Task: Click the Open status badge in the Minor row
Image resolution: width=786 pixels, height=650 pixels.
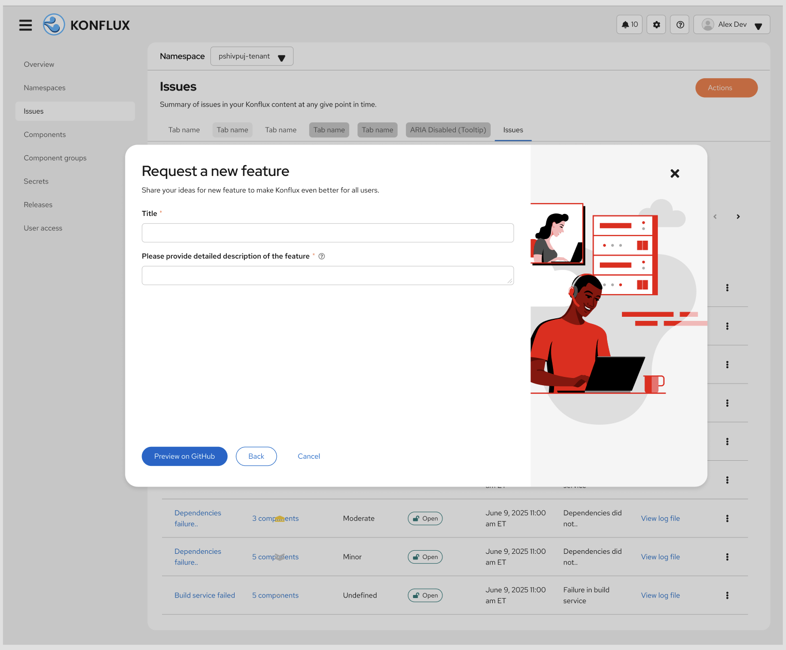Action: pyautogui.click(x=425, y=557)
